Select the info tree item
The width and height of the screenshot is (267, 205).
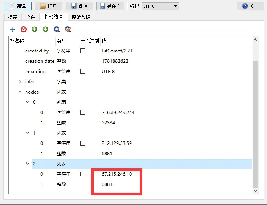pos(29,82)
